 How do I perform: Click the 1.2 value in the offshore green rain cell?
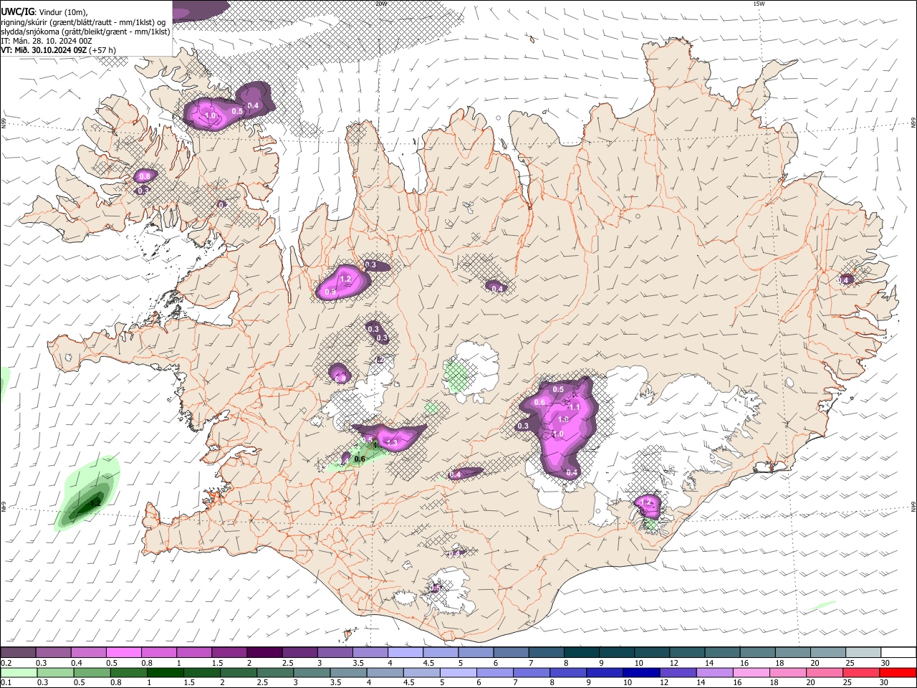[x=95, y=504]
